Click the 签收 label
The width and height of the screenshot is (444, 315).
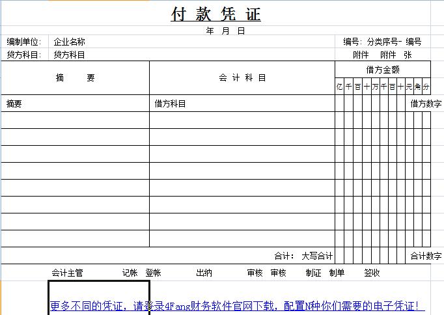tap(372, 273)
